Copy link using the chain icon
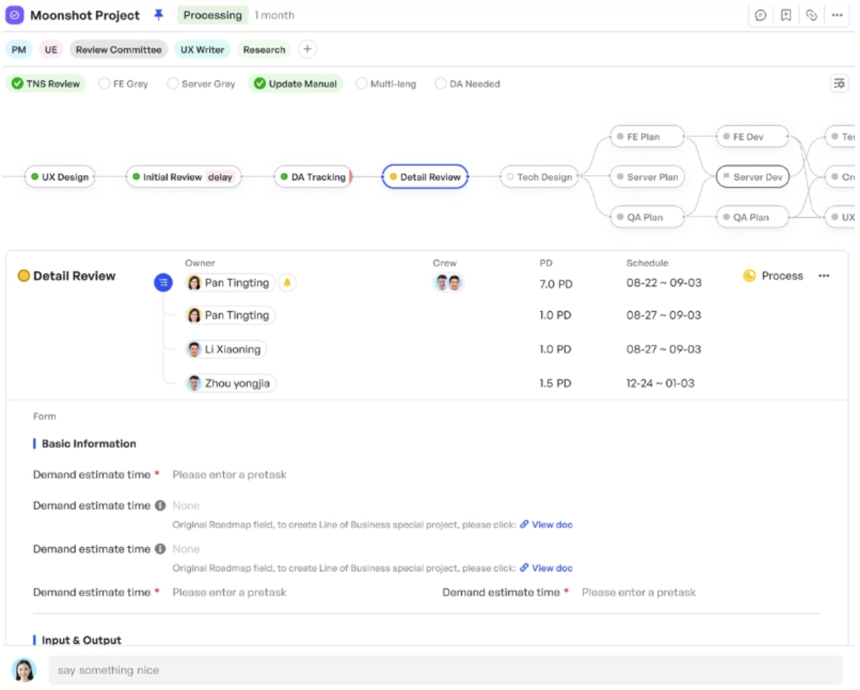 [x=811, y=15]
